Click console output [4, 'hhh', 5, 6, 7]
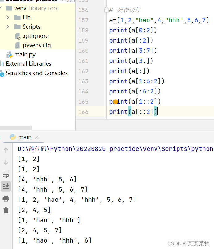Viewport: 214px width, 249px height. tap(53, 189)
